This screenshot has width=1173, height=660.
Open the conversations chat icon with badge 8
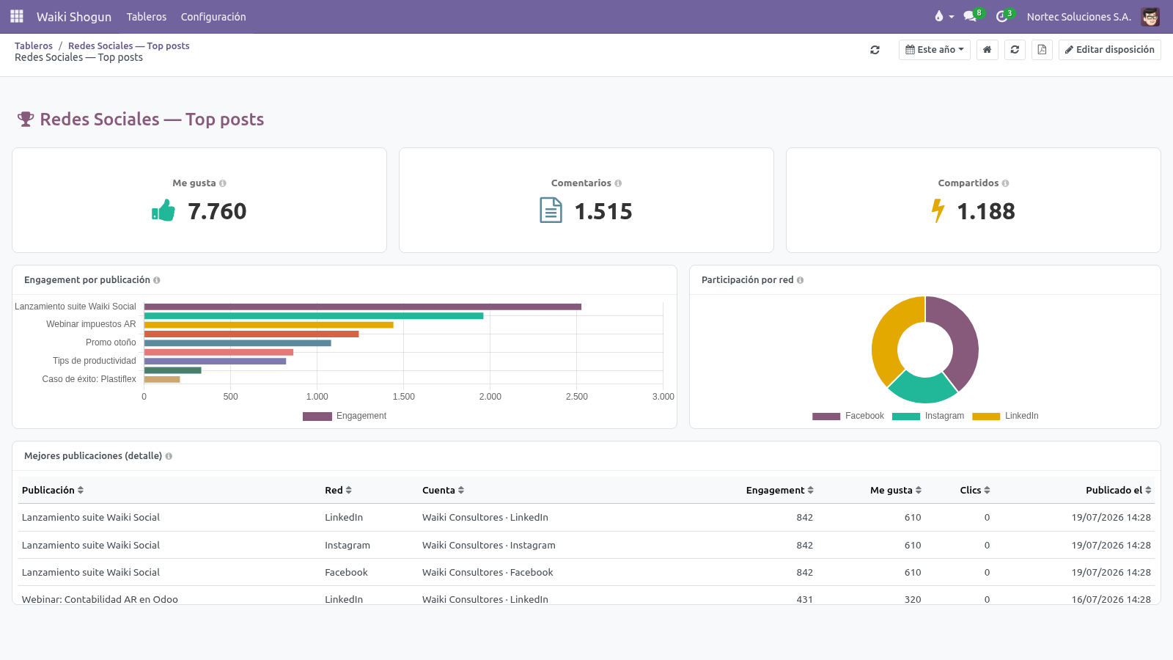(x=971, y=16)
